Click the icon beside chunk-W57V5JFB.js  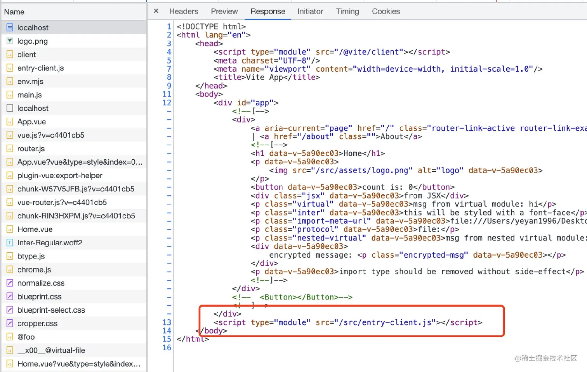10,189
